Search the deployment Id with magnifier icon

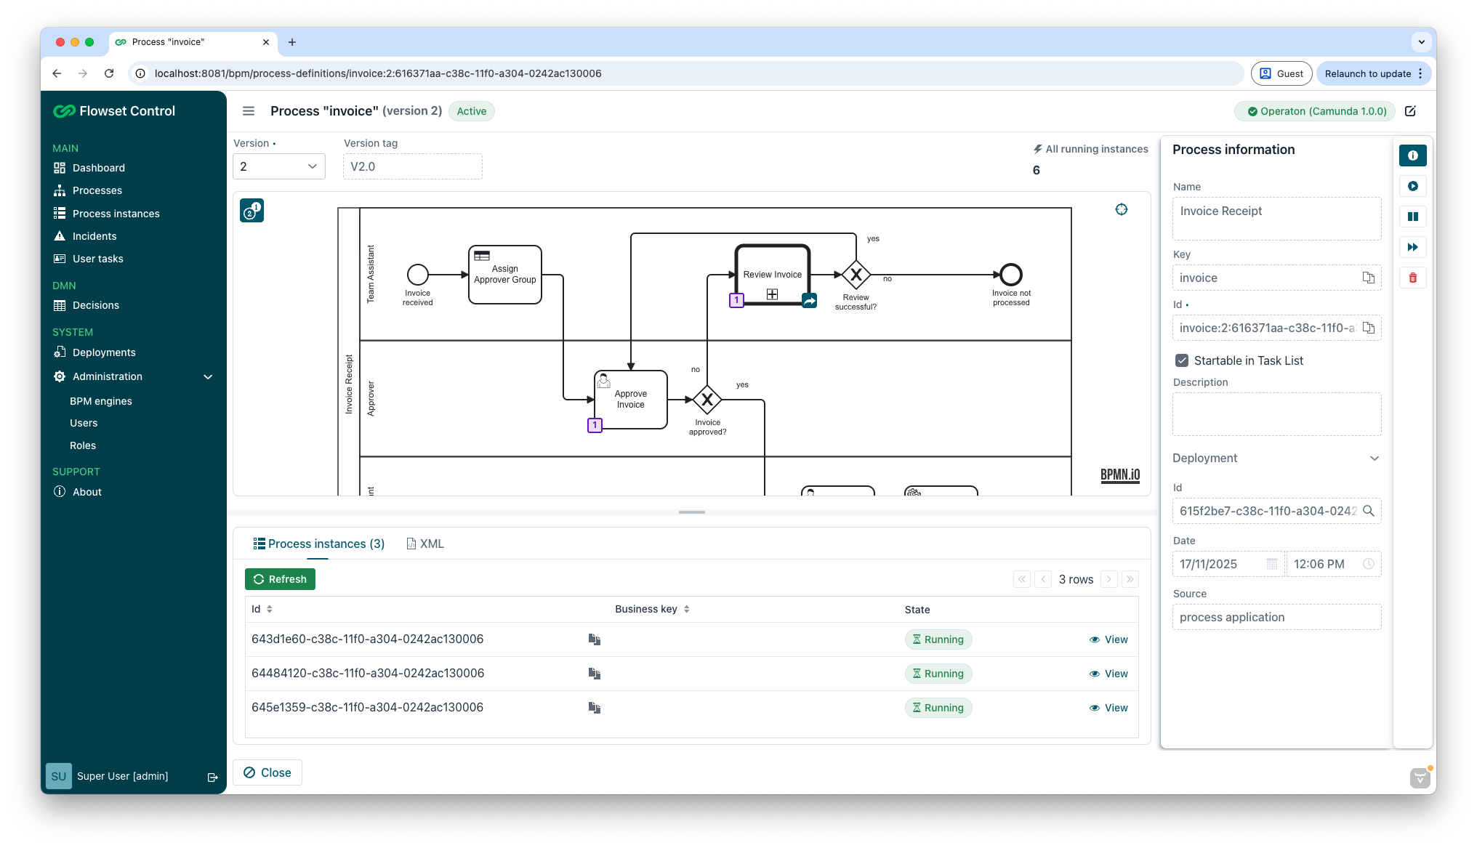click(x=1369, y=511)
